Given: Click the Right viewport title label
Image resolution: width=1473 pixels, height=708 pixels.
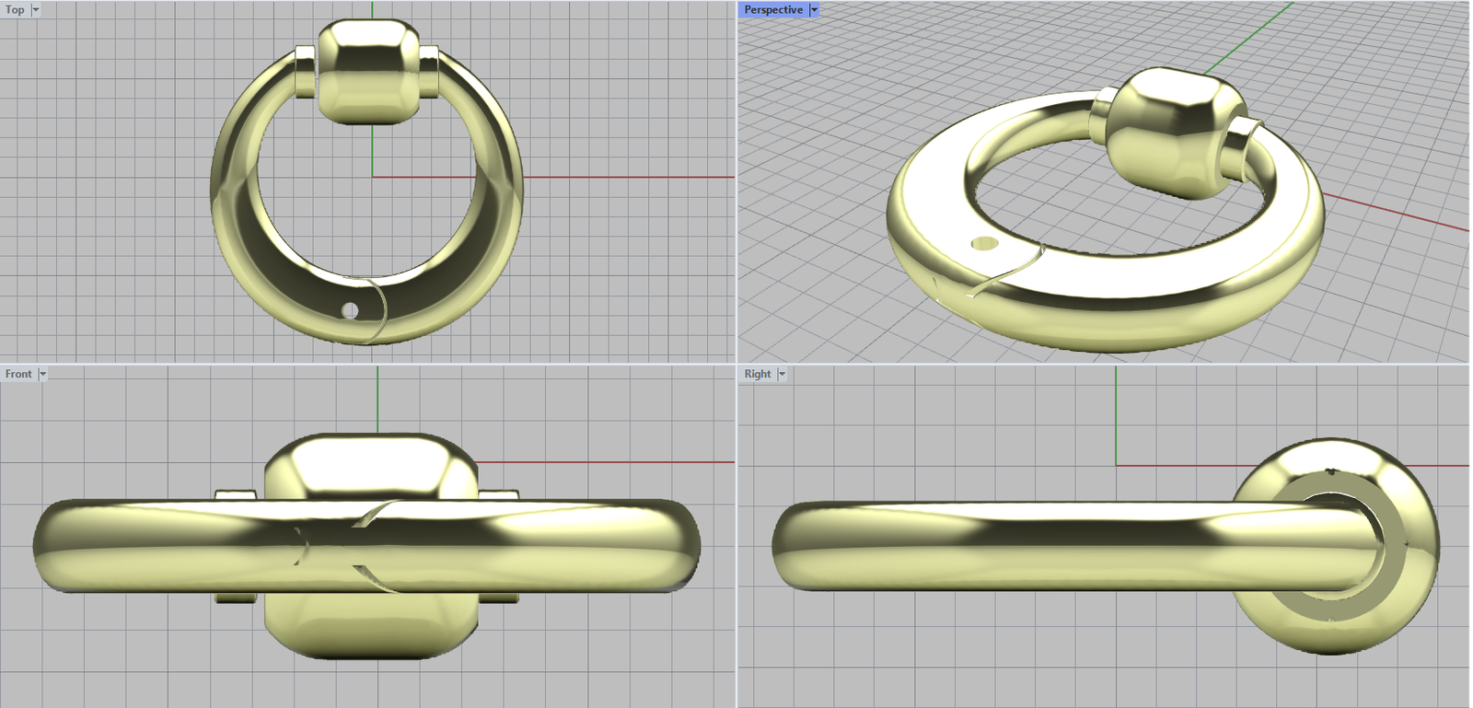Looking at the screenshot, I should (757, 375).
